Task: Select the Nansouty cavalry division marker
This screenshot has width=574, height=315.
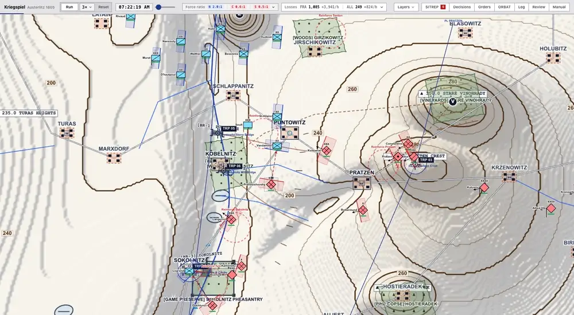Action: coord(180,41)
